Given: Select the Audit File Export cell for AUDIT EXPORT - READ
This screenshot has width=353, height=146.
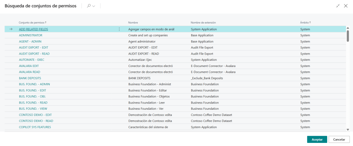Looking at the screenshot, I should click(202, 53).
